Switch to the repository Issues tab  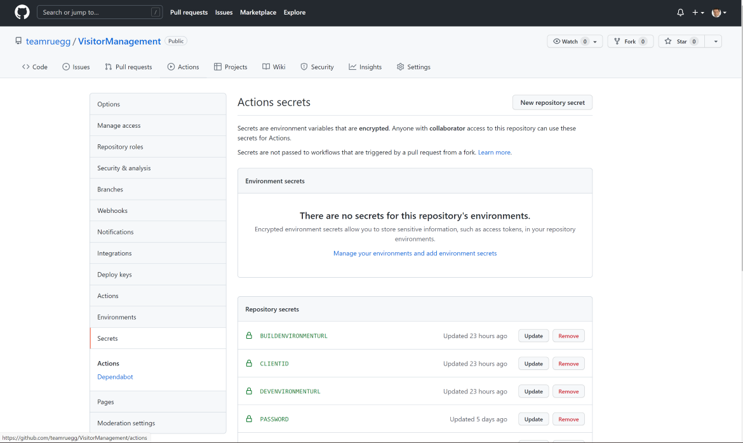76,67
